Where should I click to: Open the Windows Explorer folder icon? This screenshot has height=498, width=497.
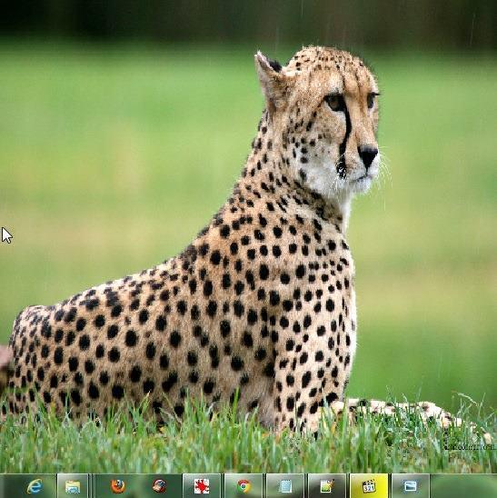click(73, 486)
